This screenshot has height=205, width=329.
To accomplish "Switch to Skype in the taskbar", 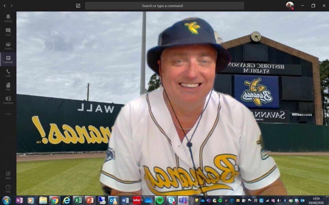I will [x=171, y=200].
